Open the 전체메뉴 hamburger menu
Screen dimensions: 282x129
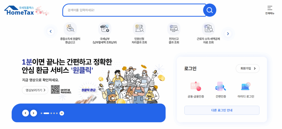click(270, 10)
